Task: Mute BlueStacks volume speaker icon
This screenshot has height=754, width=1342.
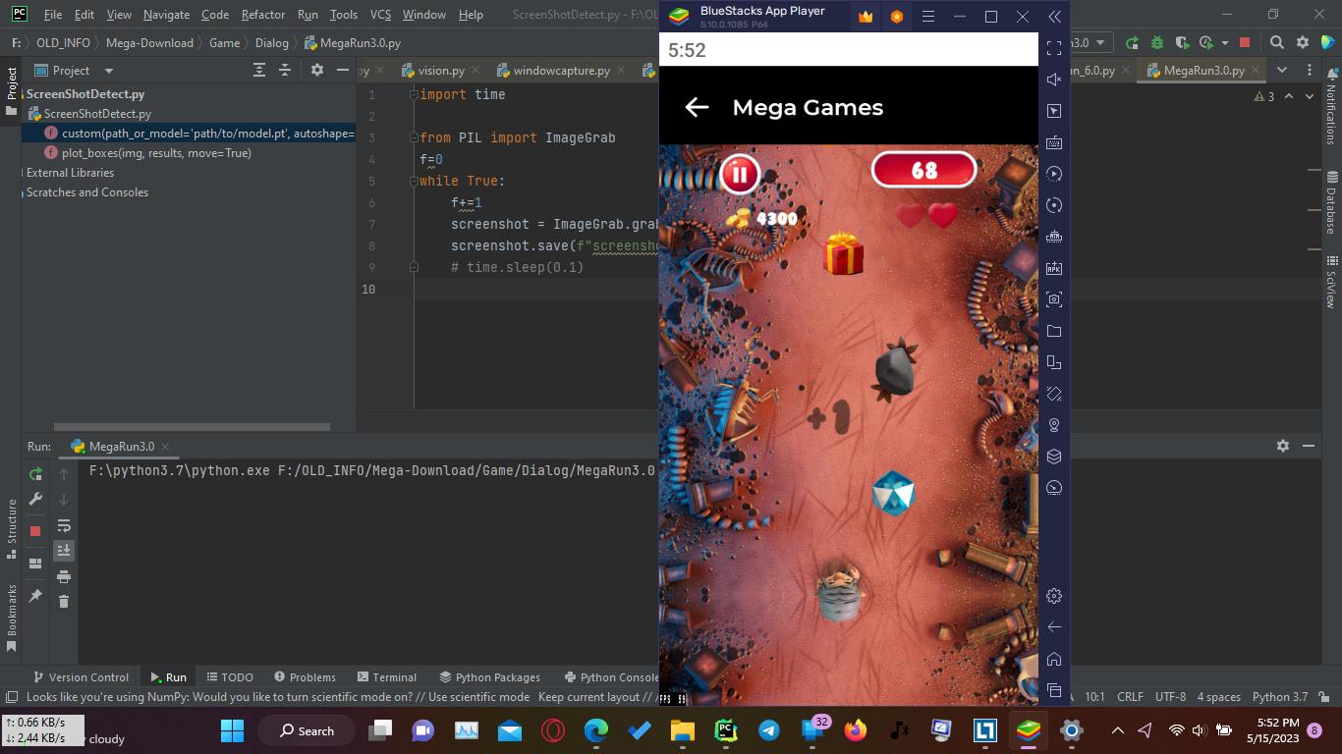Action: (1054, 80)
